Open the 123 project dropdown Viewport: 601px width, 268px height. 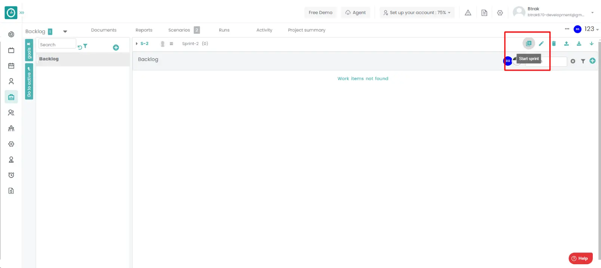click(x=591, y=29)
